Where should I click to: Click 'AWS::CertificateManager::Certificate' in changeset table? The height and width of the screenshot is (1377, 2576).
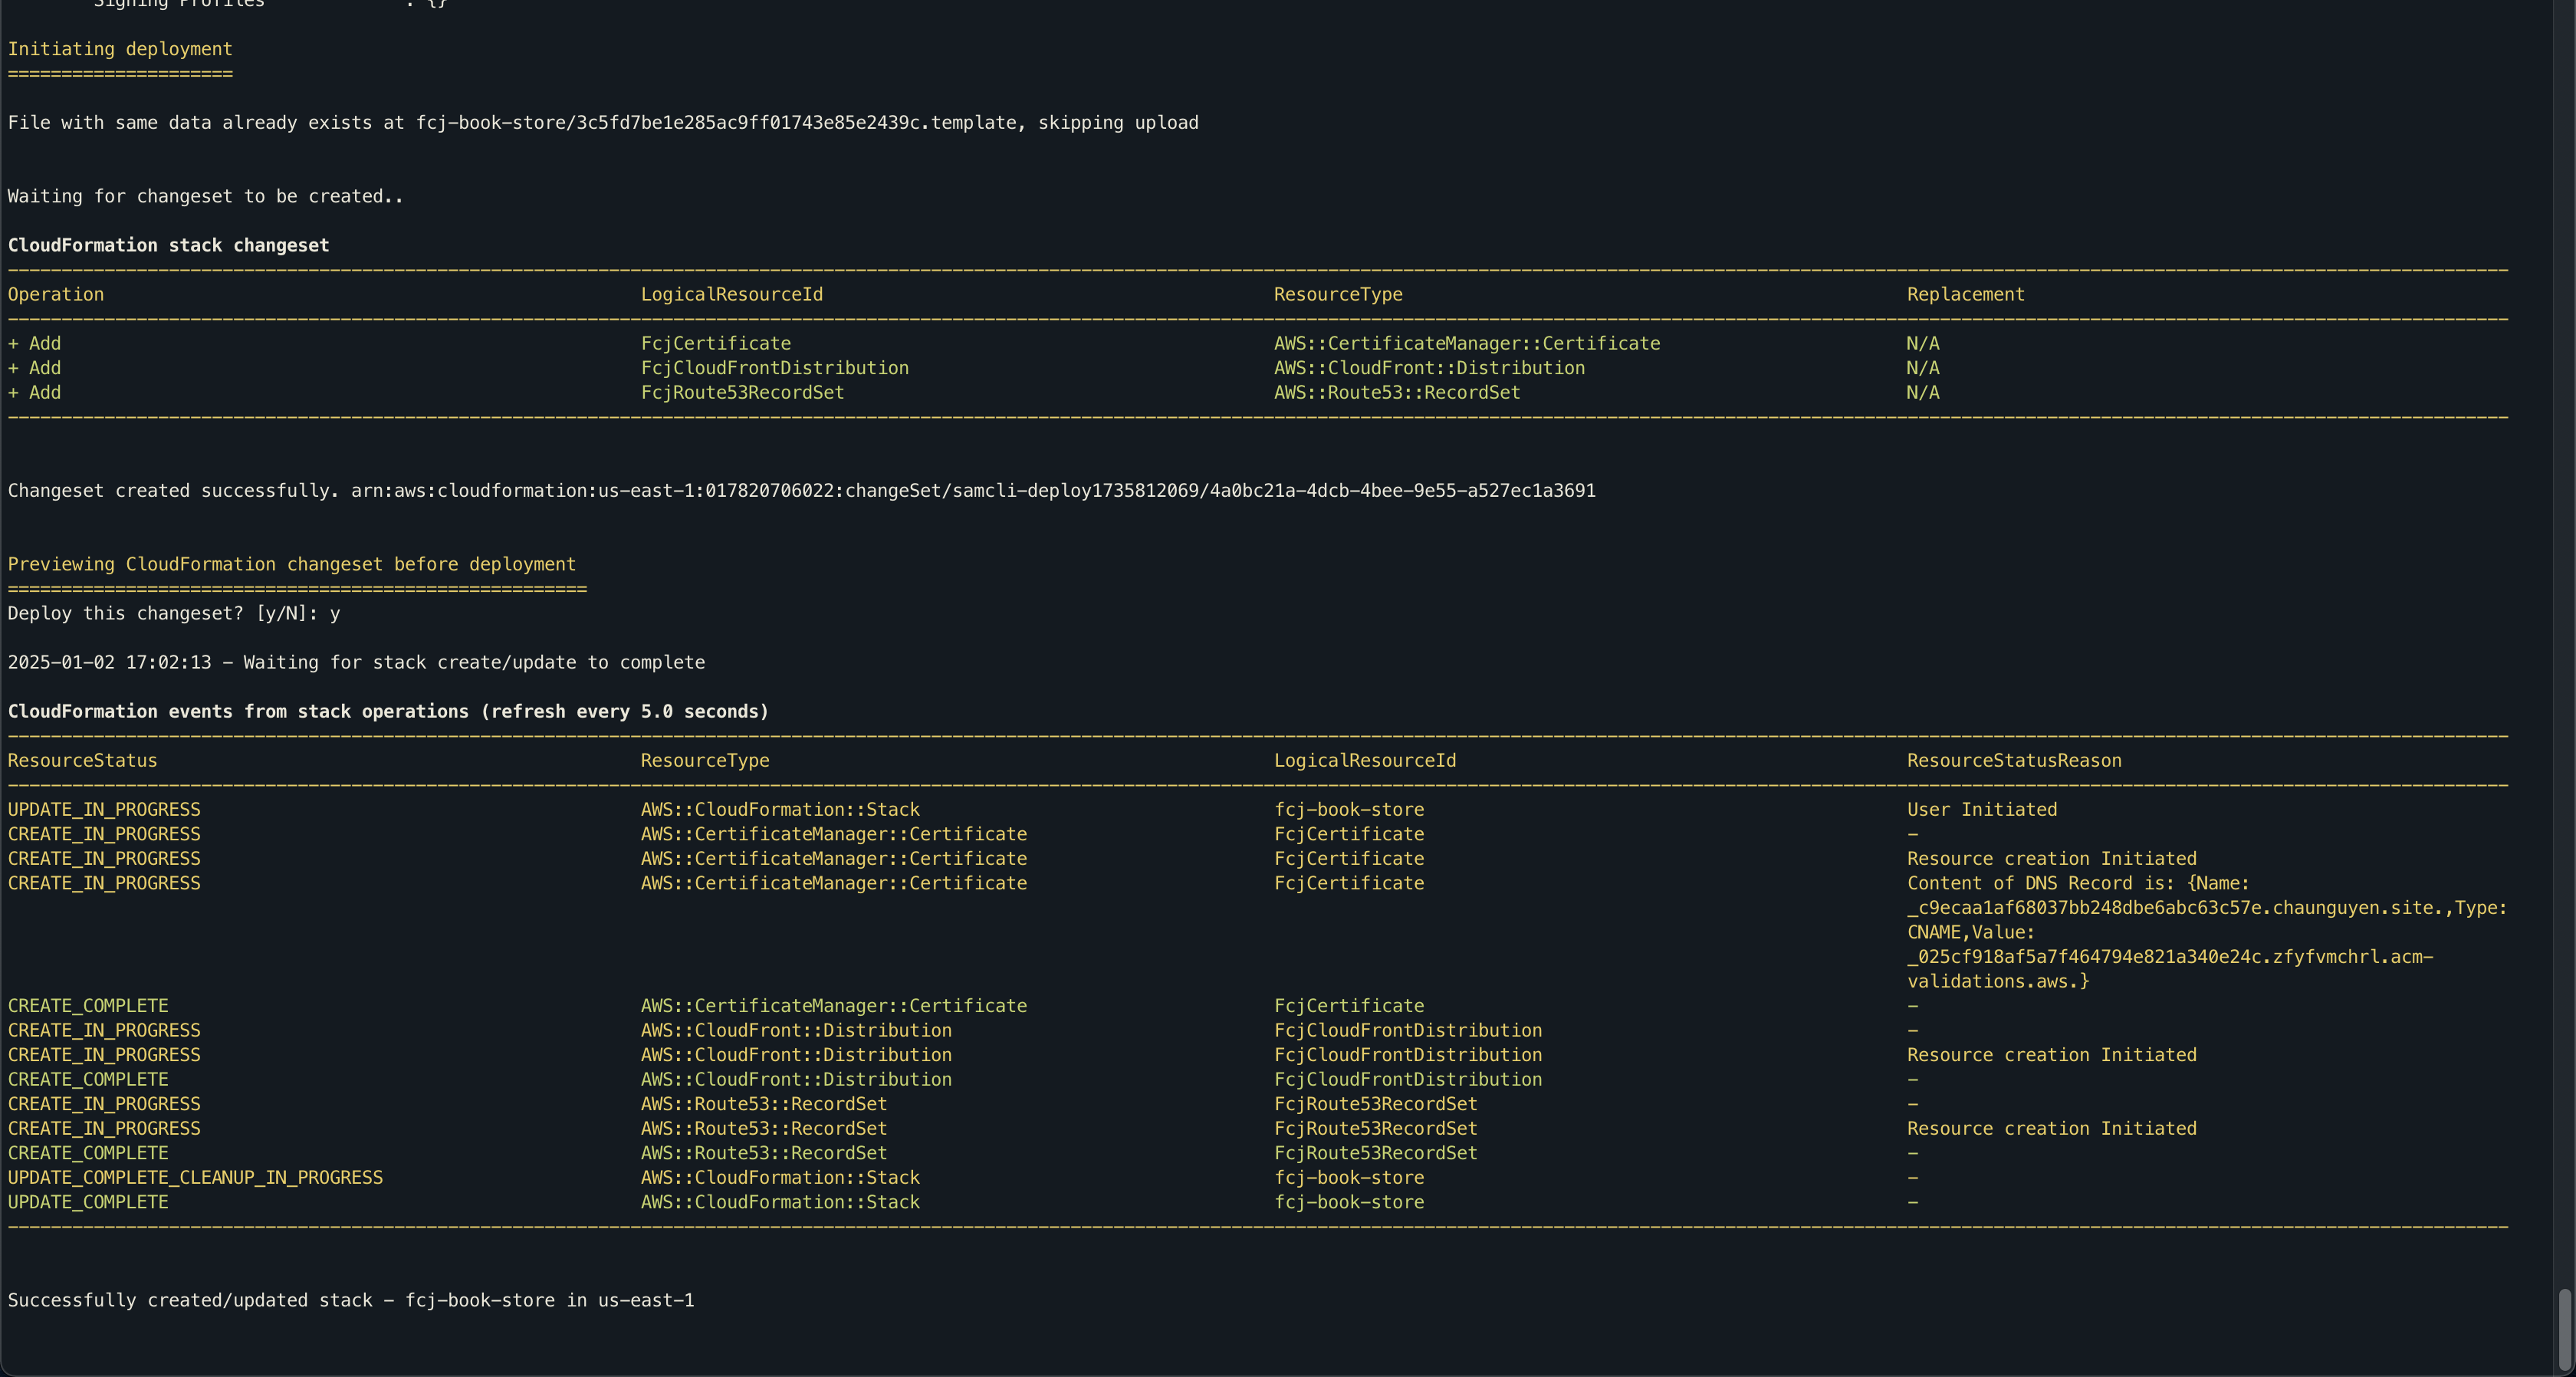1467,344
